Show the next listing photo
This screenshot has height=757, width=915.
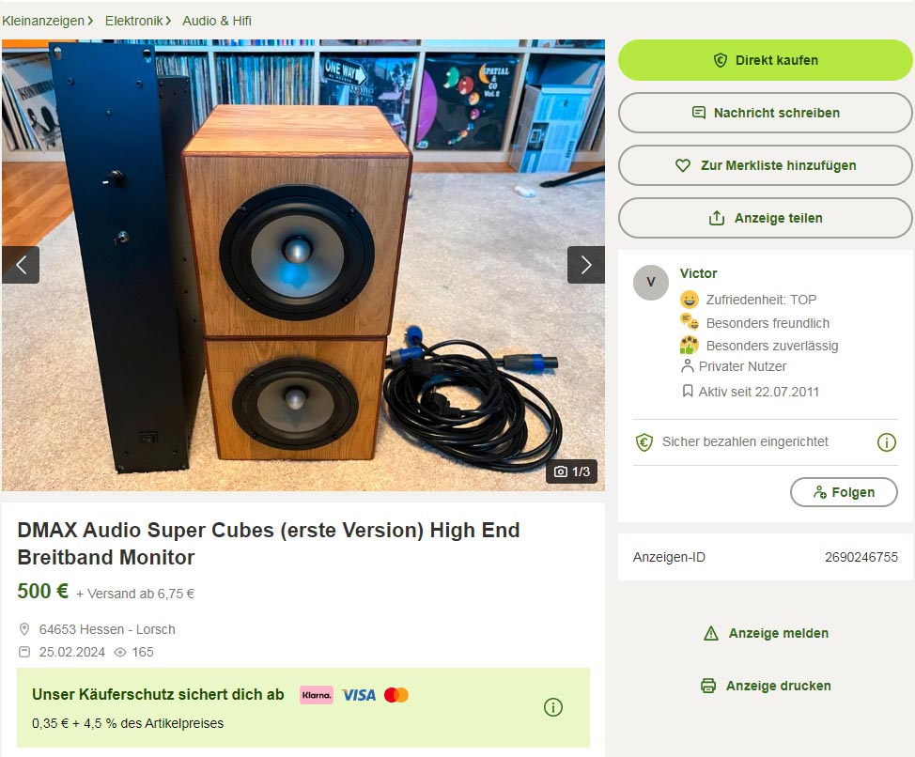586,265
